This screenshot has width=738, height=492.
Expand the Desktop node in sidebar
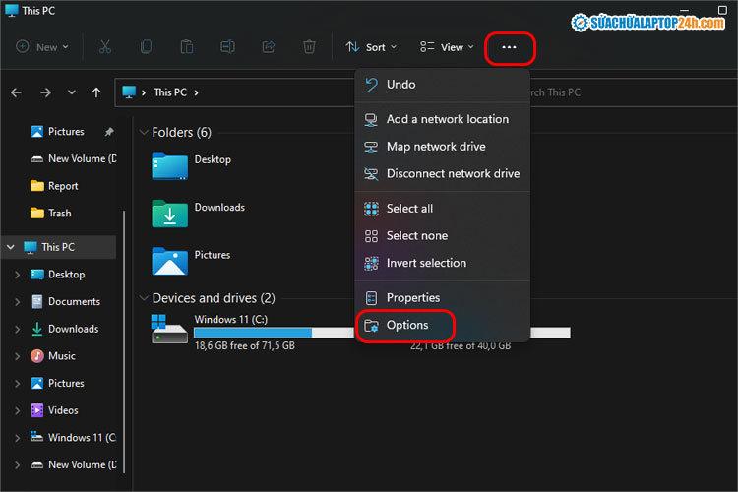[x=17, y=275]
